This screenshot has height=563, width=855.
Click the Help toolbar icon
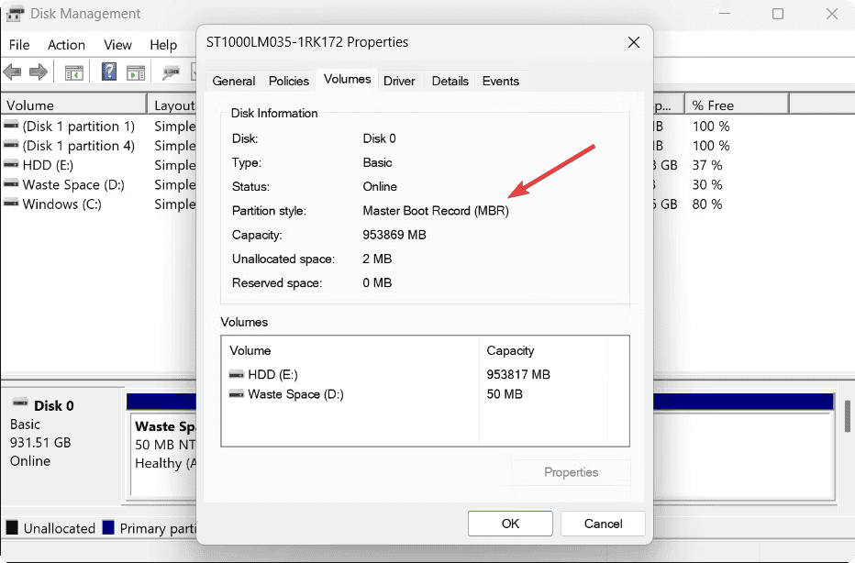click(x=108, y=72)
